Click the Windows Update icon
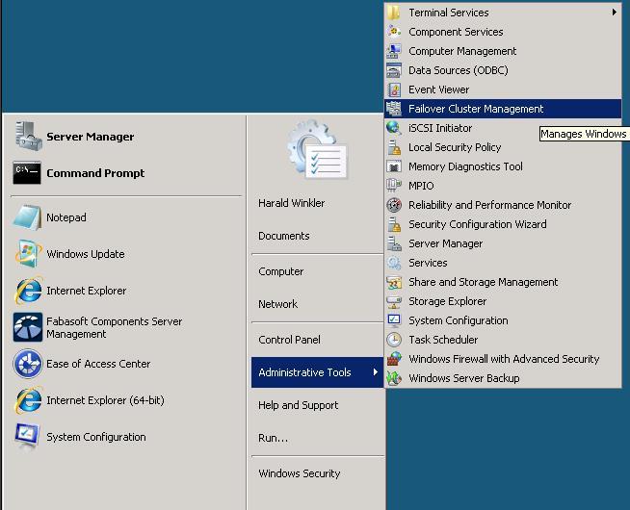The height and width of the screenshot is (510, 630). click(x=27, y=254)
